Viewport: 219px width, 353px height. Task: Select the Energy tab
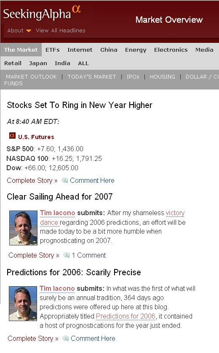tap(136, 50)
